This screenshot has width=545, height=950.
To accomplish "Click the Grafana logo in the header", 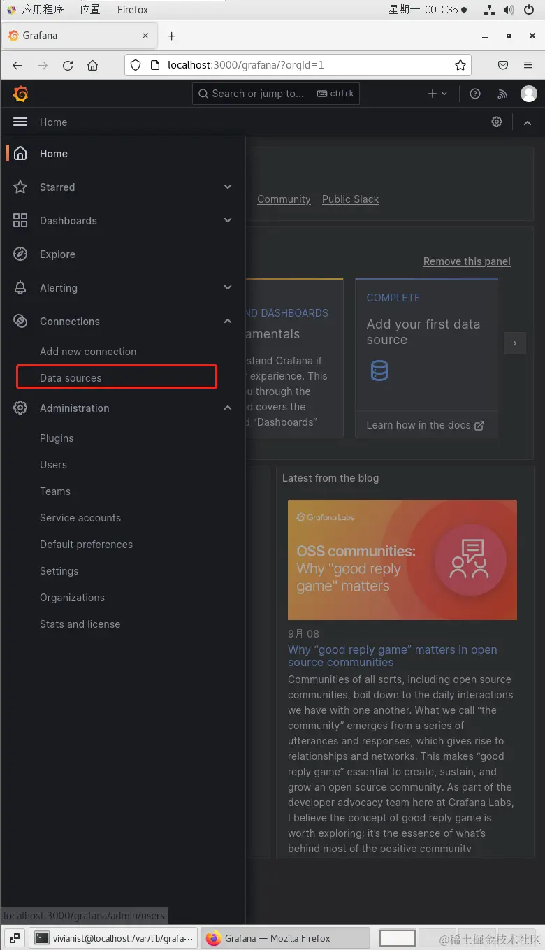I will [x=20, y=94].
